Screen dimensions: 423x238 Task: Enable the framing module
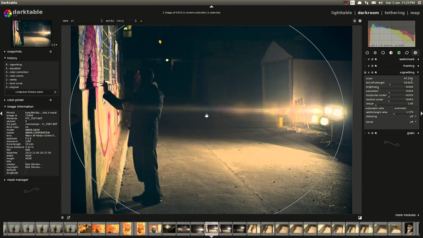pyautogui.click(x=365, y=66)
